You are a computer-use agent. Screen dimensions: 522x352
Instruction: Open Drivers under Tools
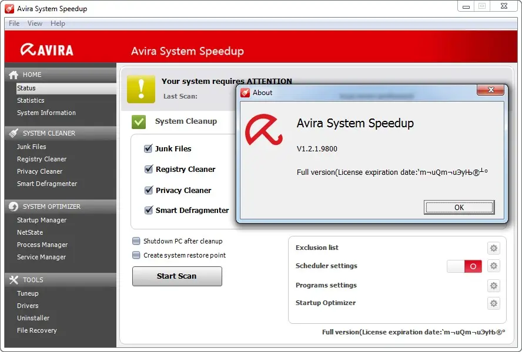[x=28, y=306]
